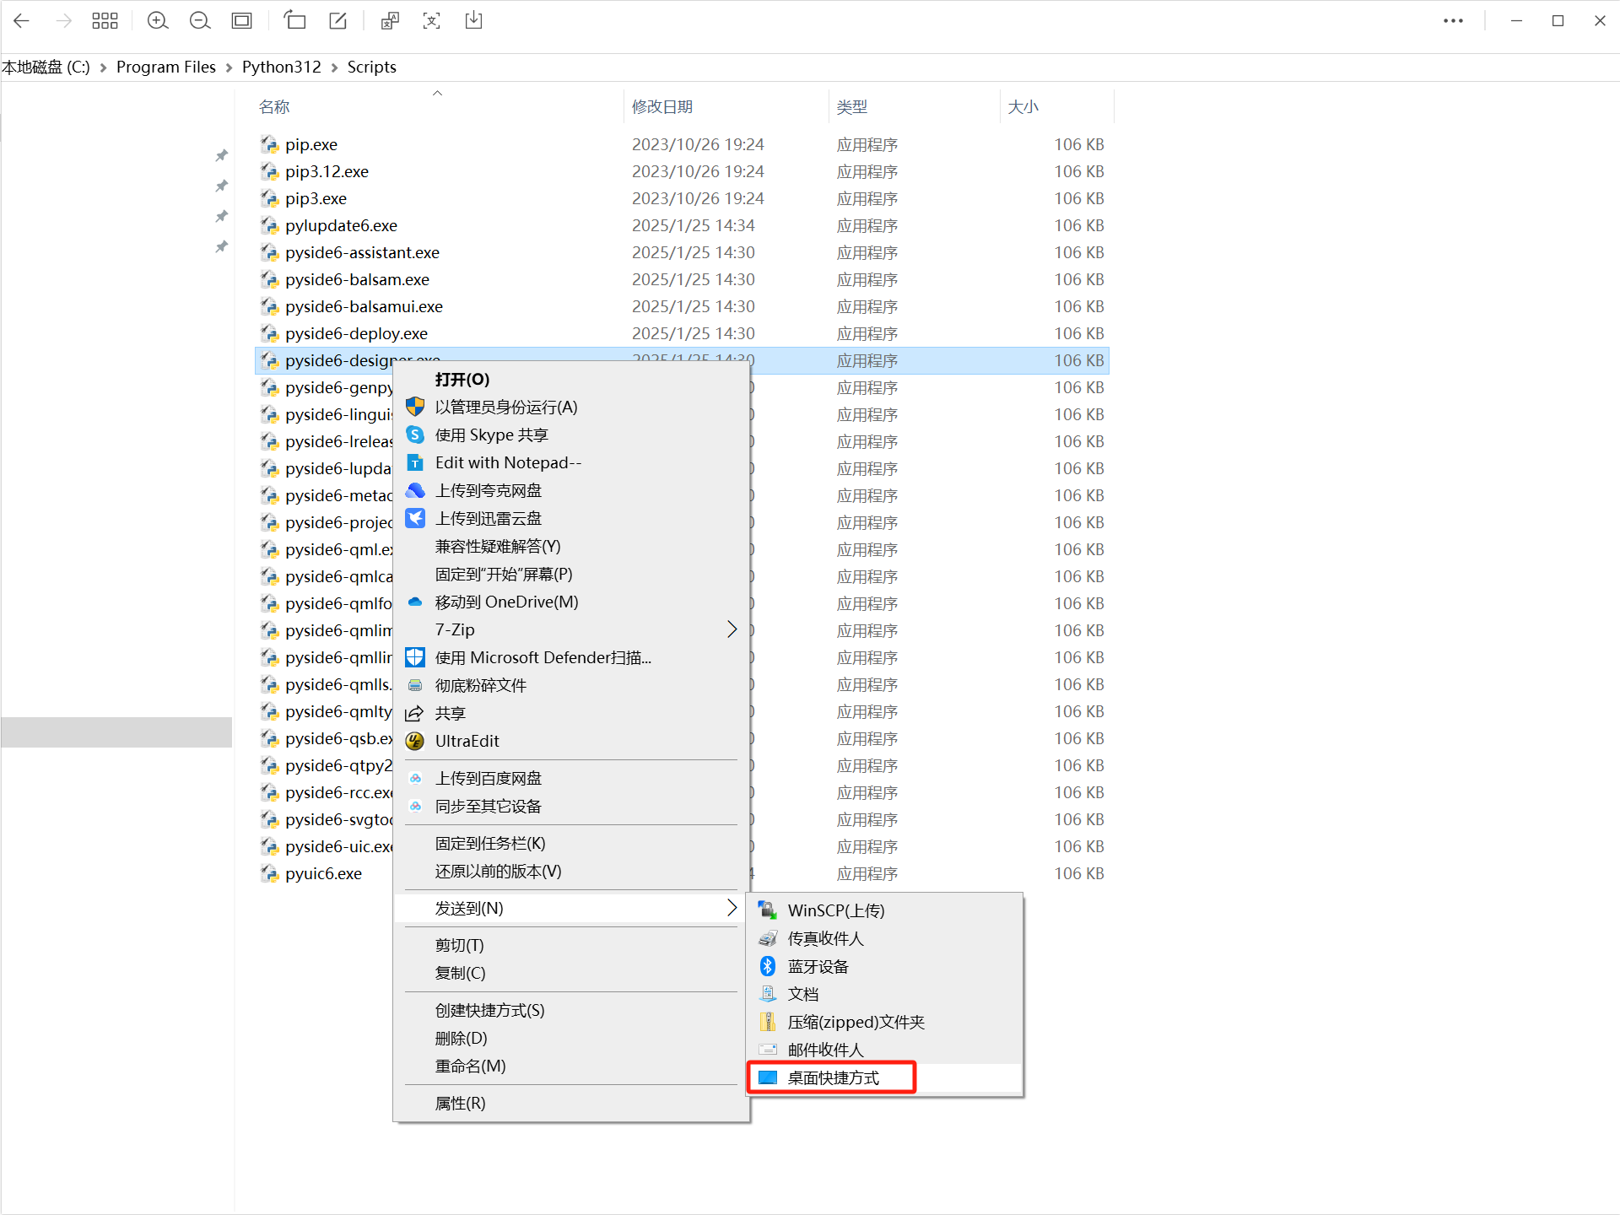Sort by the 修改日期 column header
This screenshot has height=1215, width=1620.
[662, 106]
